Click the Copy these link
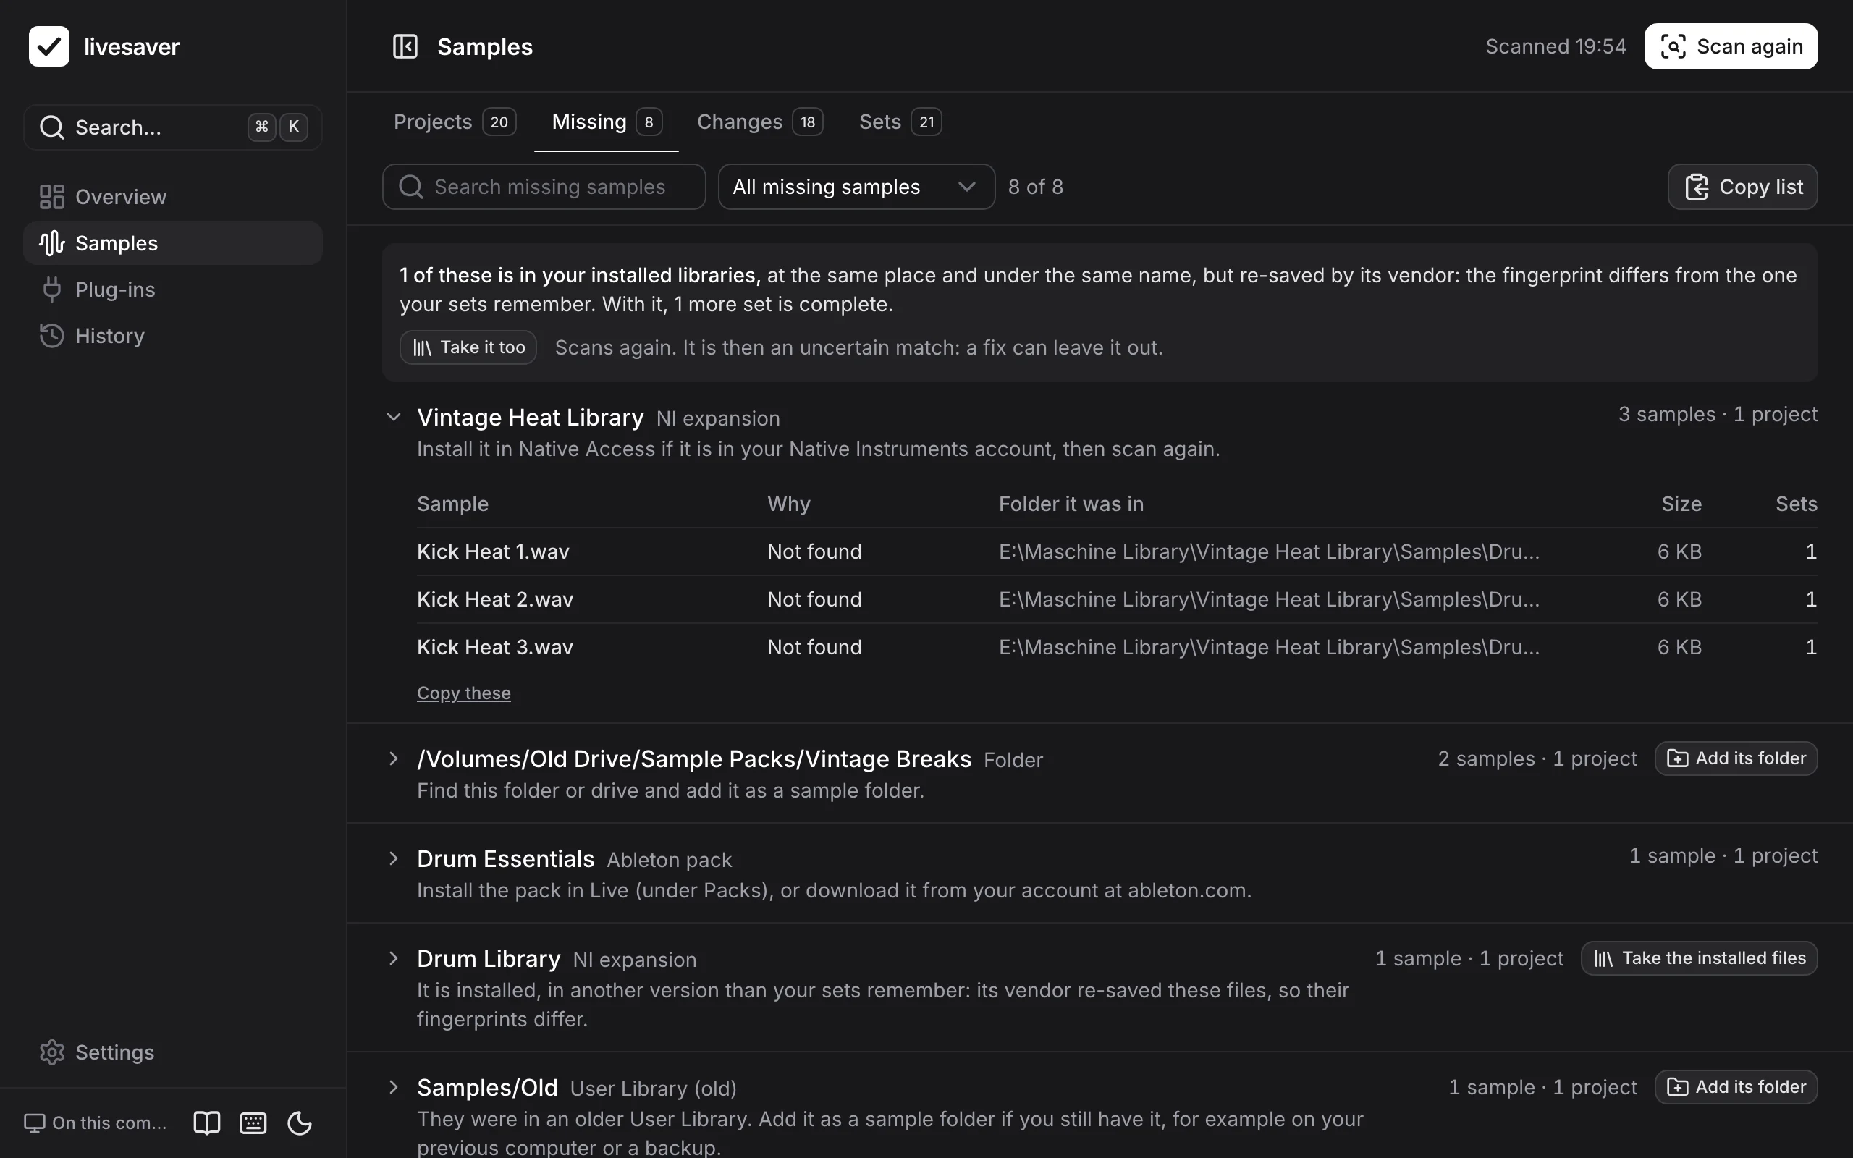This screenshot has width=1853, height=1158. tap(463, 693)
